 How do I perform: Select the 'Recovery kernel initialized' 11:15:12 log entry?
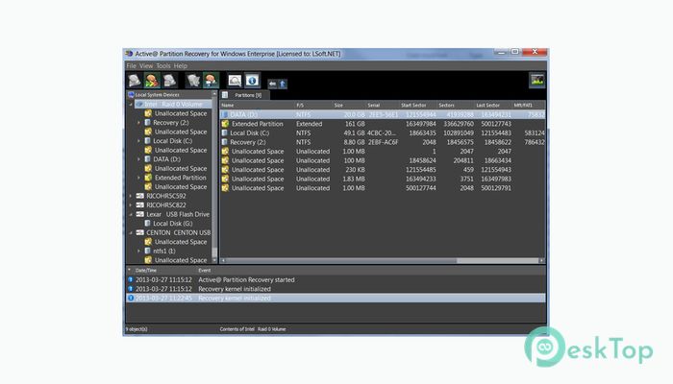tap(336, 289)
